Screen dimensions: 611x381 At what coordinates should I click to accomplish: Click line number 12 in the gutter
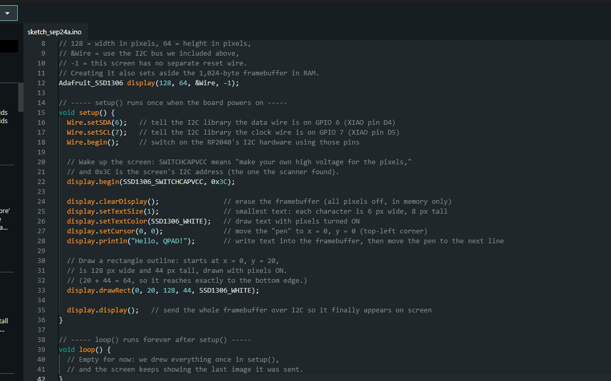point(42,83)
